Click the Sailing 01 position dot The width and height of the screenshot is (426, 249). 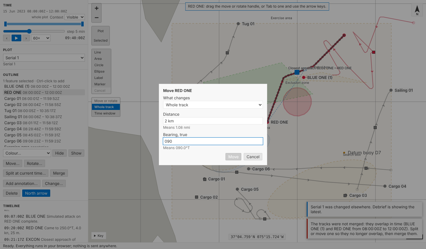click(391, 90)
